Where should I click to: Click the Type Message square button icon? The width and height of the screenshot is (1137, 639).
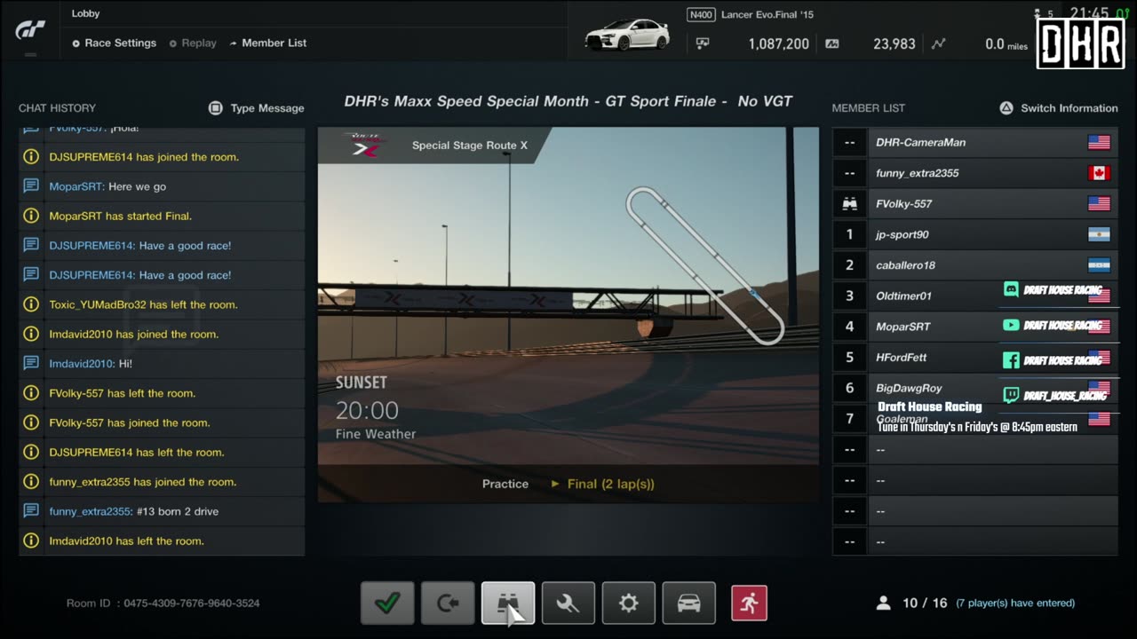point(215,108)
